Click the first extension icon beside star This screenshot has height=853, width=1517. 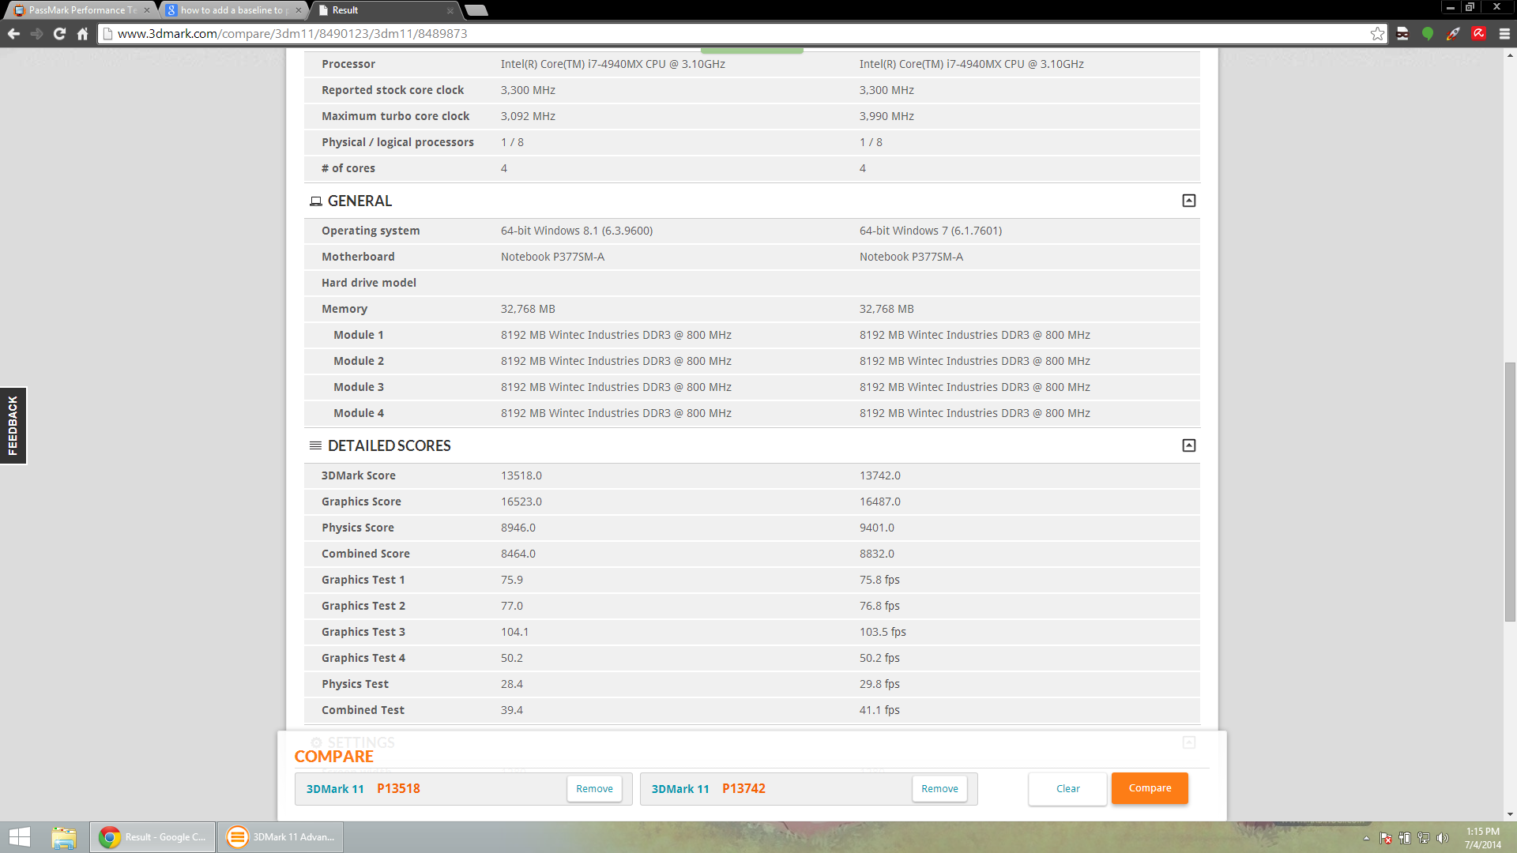point(1402,33)
